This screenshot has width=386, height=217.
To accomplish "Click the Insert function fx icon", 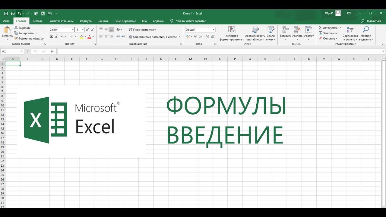I will point(52,51).
